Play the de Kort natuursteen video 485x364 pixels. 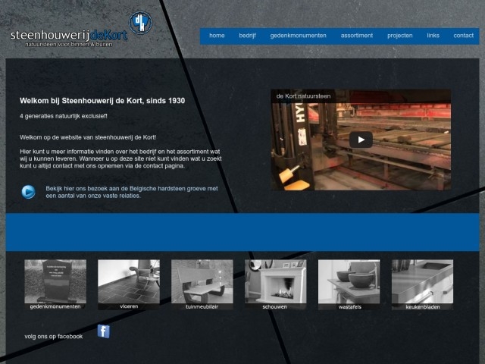click(361, 140)
